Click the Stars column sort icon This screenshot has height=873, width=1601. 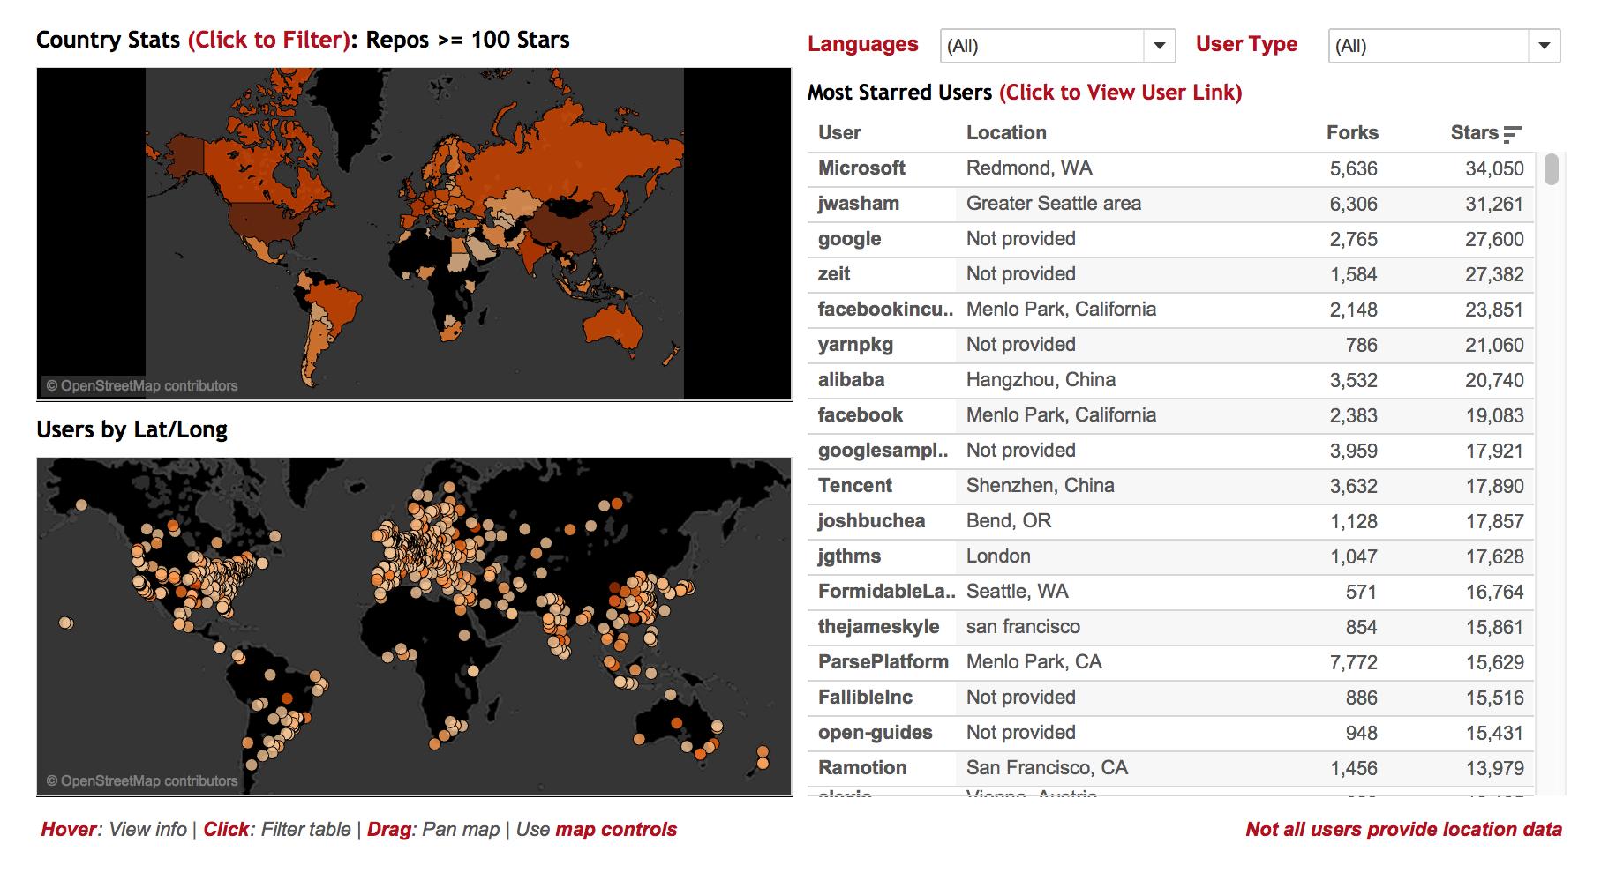[x=1512, y=134]
